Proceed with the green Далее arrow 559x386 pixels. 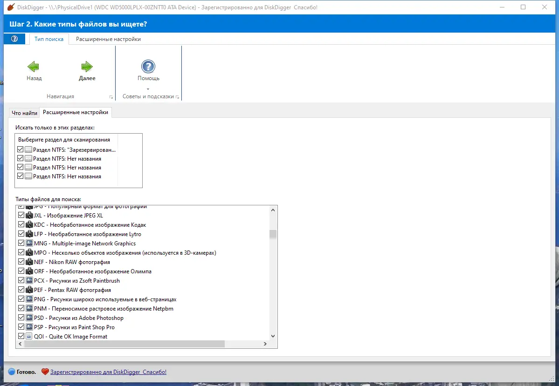pos(87,67)
